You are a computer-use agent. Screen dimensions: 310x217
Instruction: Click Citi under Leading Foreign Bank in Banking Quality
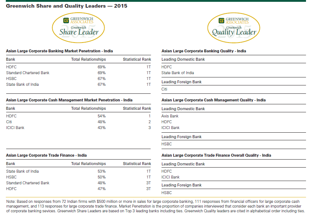pos(164,89)
